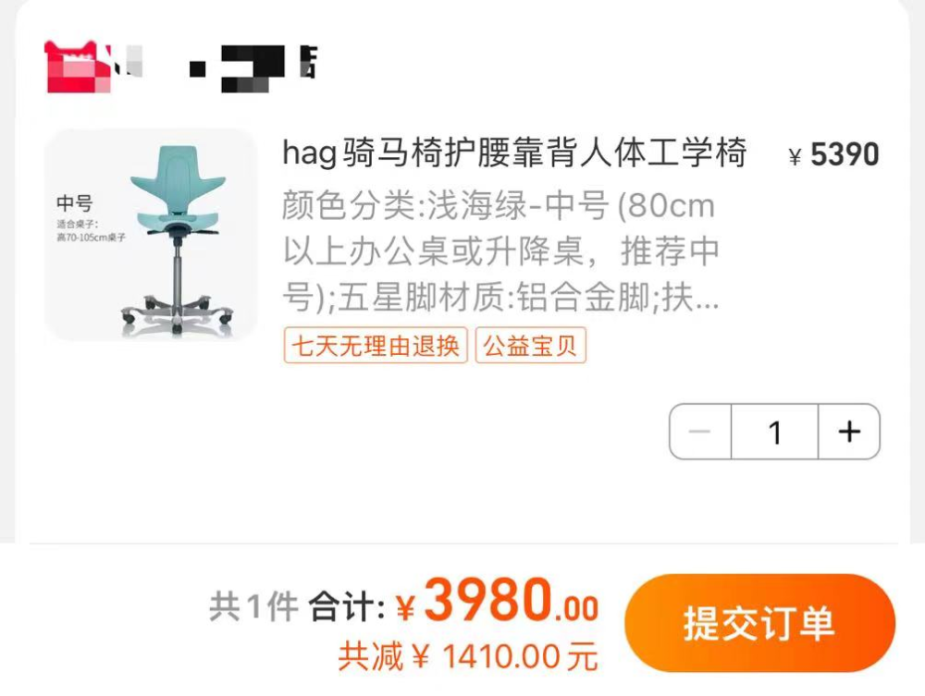The image size is (925, 696).
Task: Expand the truncated 颜色分类 specification text
Action: click(x=500, y=251)
